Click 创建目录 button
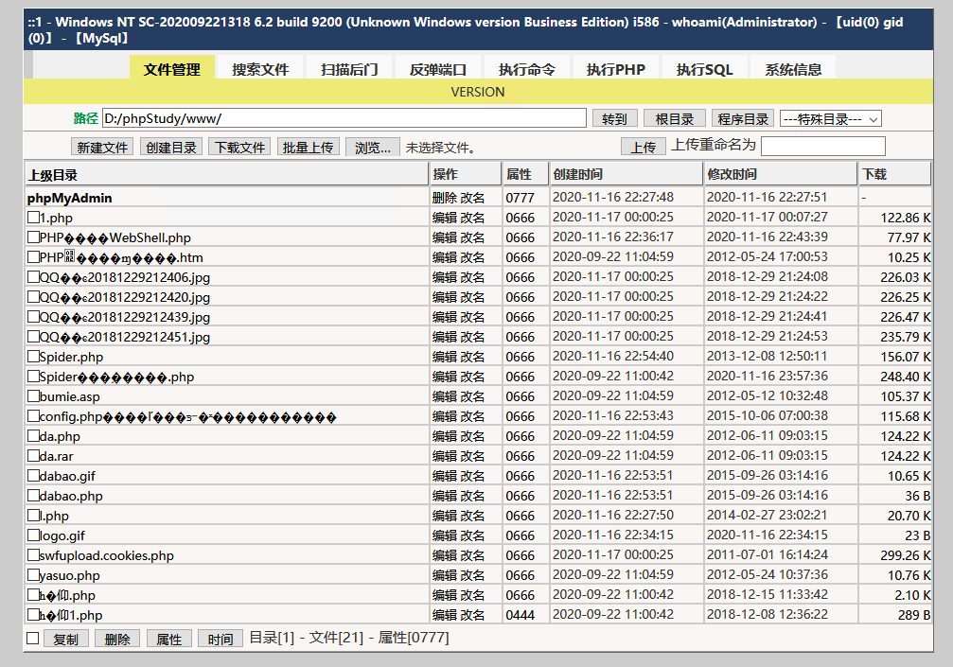 tap(170, 147)
